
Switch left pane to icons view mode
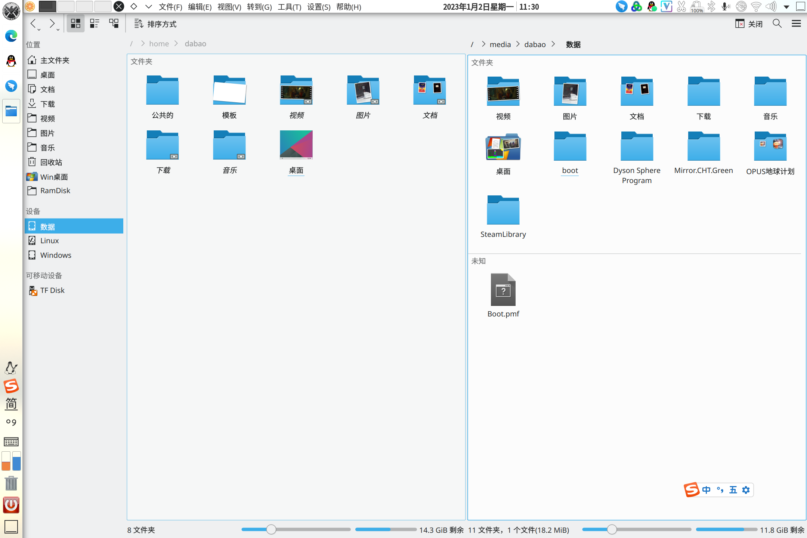tap(75, 23)
